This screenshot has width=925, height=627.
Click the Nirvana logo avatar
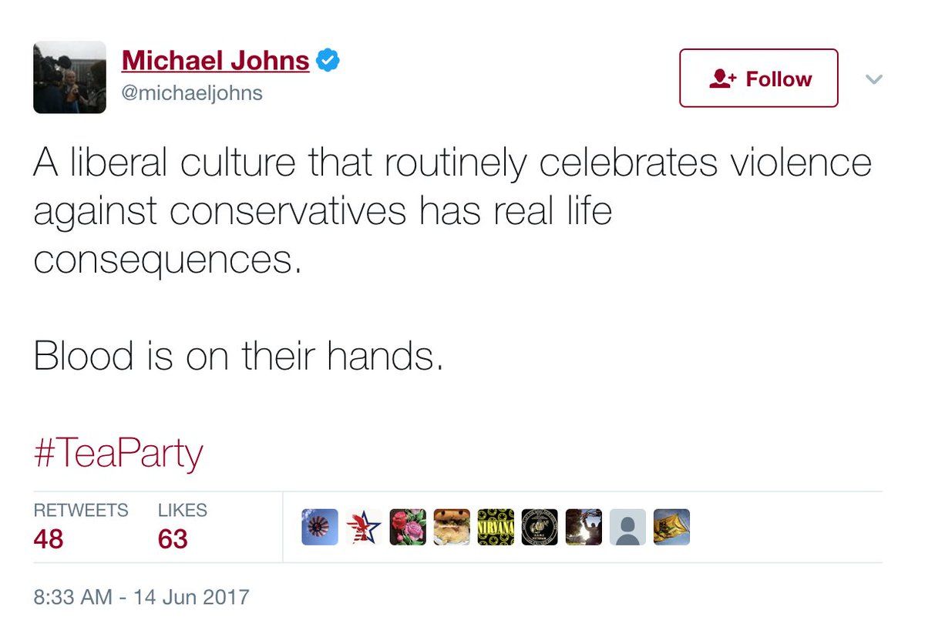point(496,527)
